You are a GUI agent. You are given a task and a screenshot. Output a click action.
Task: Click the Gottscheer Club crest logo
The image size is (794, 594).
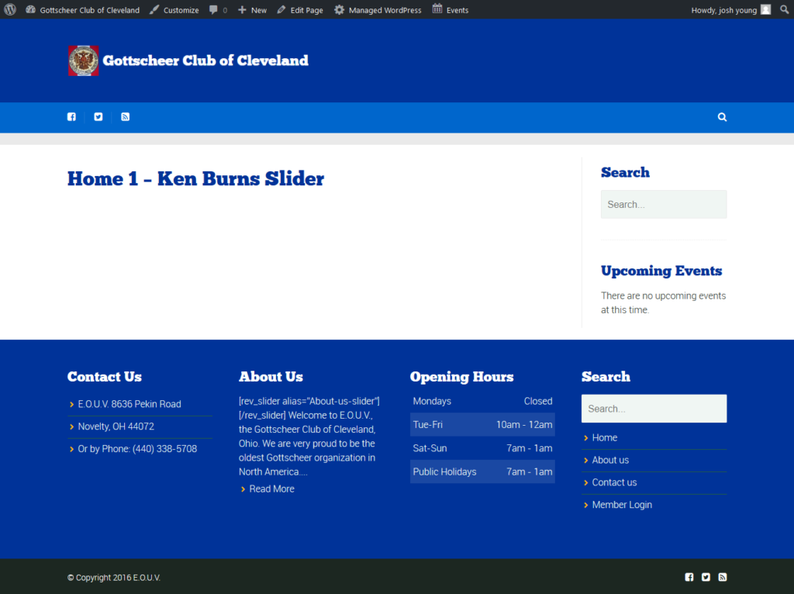pyautogui.click(x=84, y=60)
